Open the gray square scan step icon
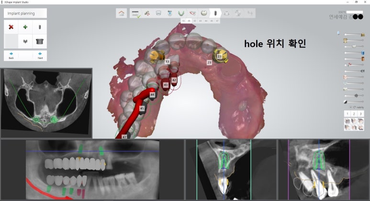 pos(158,13)
